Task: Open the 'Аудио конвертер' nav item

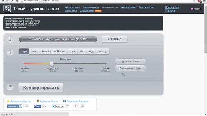Action: pyautogui.click(x=110, y=7)
